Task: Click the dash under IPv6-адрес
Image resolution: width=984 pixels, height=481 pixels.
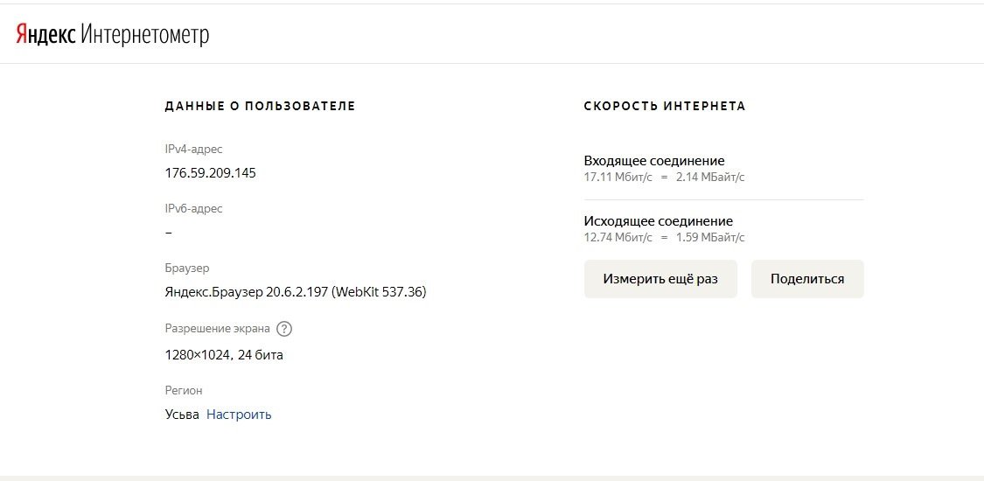Action: point(168,233)
